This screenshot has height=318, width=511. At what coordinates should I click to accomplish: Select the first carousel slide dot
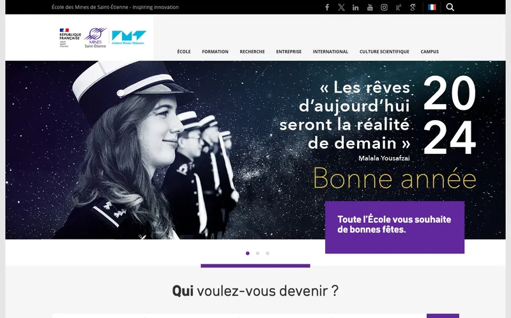pyautogui.click(x=248, y=253)
